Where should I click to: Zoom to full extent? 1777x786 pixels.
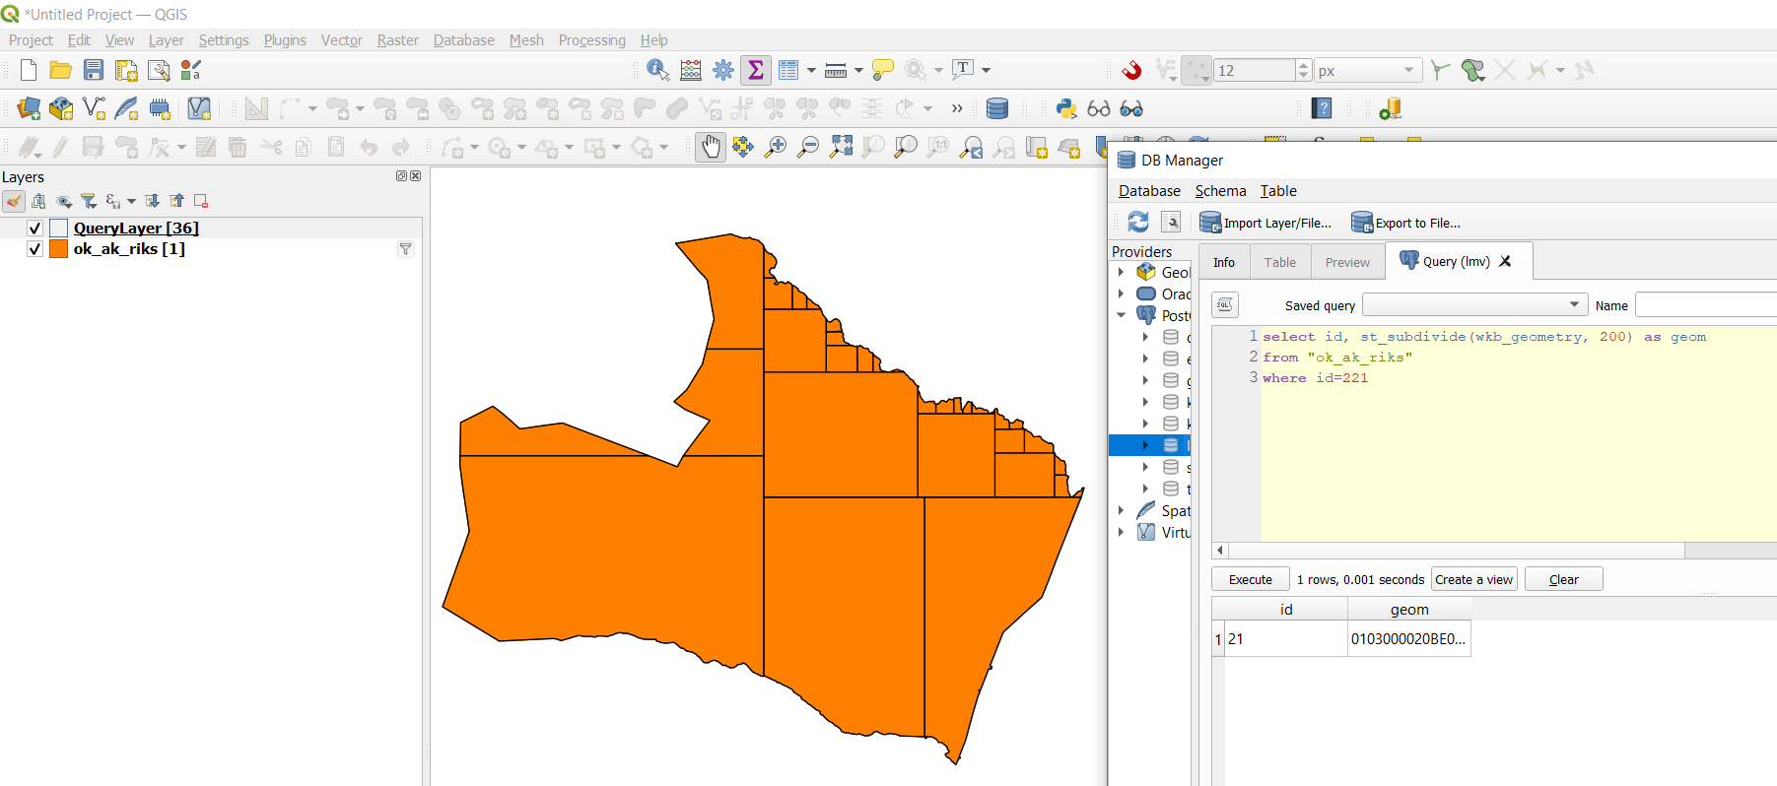(841, 147)
